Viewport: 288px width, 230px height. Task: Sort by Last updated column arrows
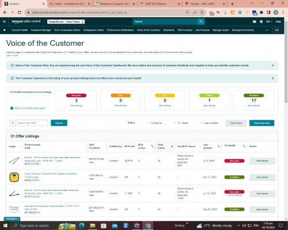click(219, 147)
